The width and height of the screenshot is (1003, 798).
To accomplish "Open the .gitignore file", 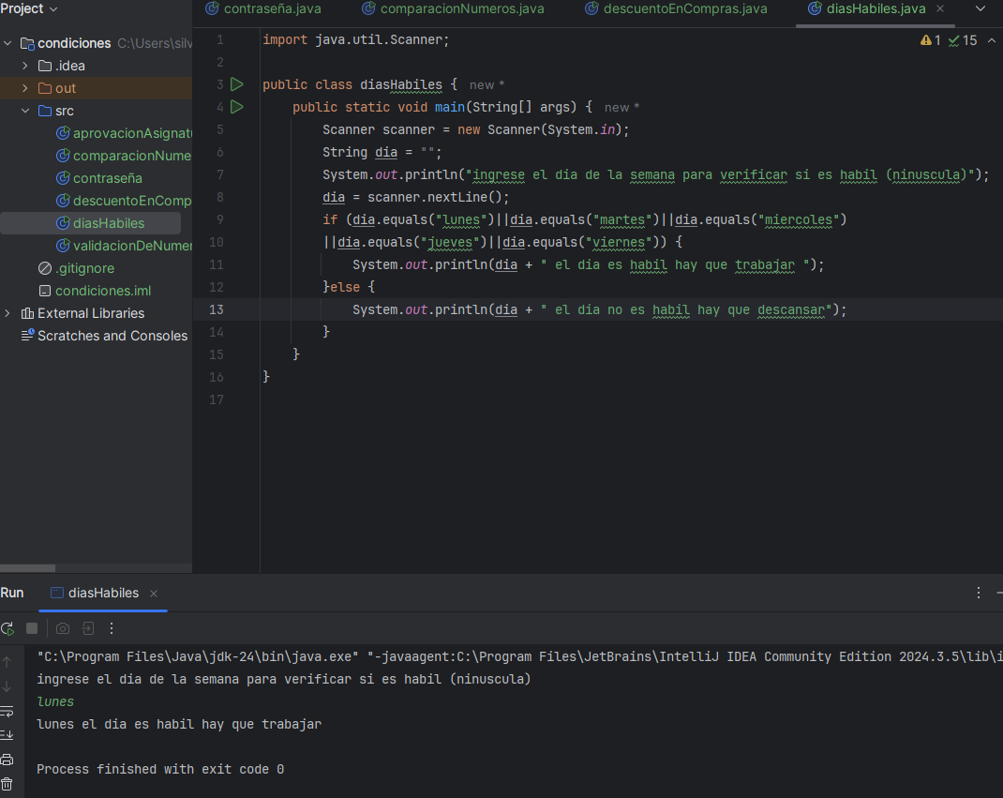I will point(77,268).
